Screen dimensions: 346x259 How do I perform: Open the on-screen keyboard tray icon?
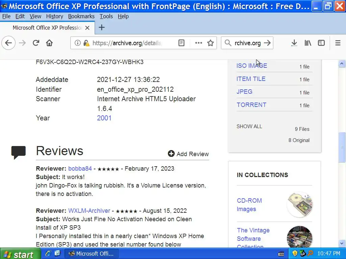click(x=281, y=254)
